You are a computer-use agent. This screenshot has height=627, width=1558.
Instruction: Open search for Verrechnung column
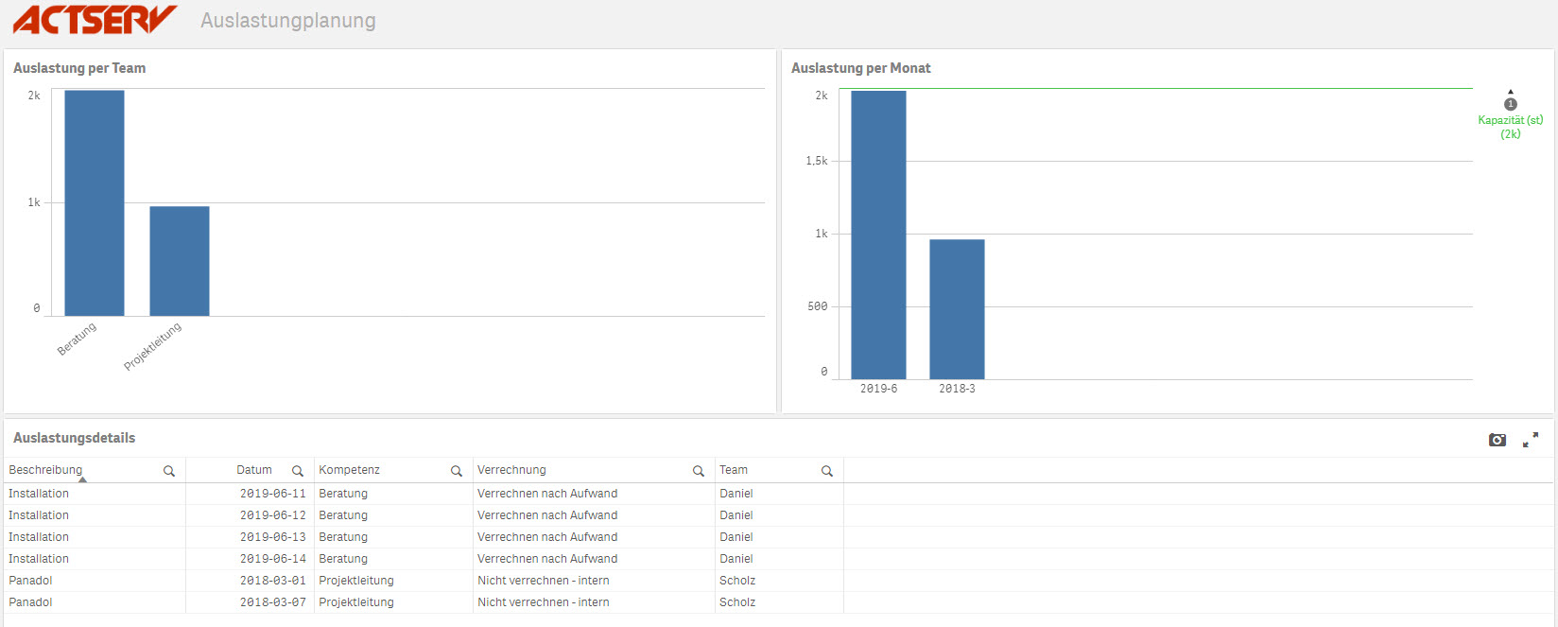click(699, 471)
